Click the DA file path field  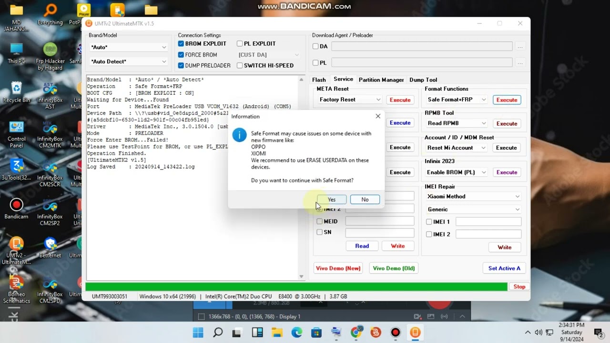(422, 46)
